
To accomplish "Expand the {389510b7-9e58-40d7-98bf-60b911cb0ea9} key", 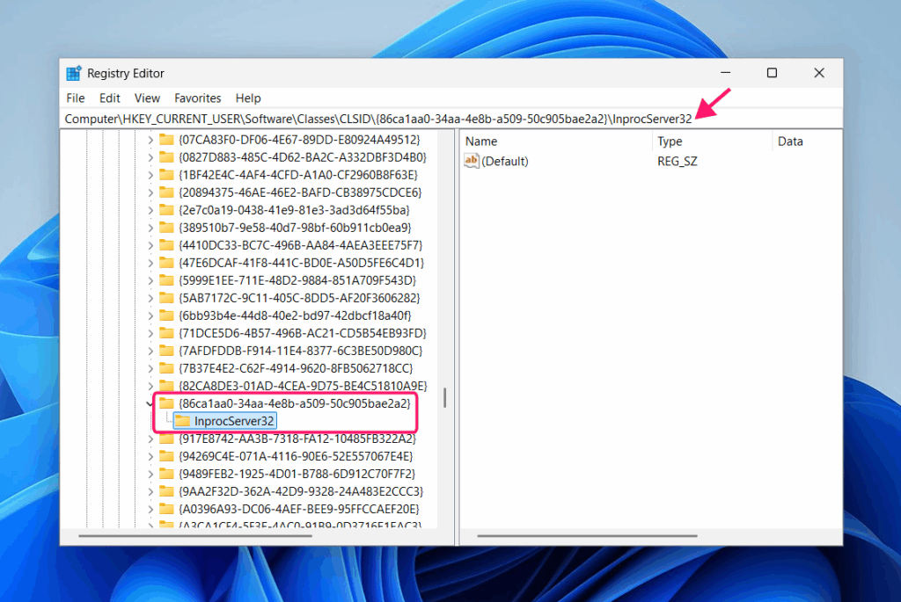I will coord(150,228).
